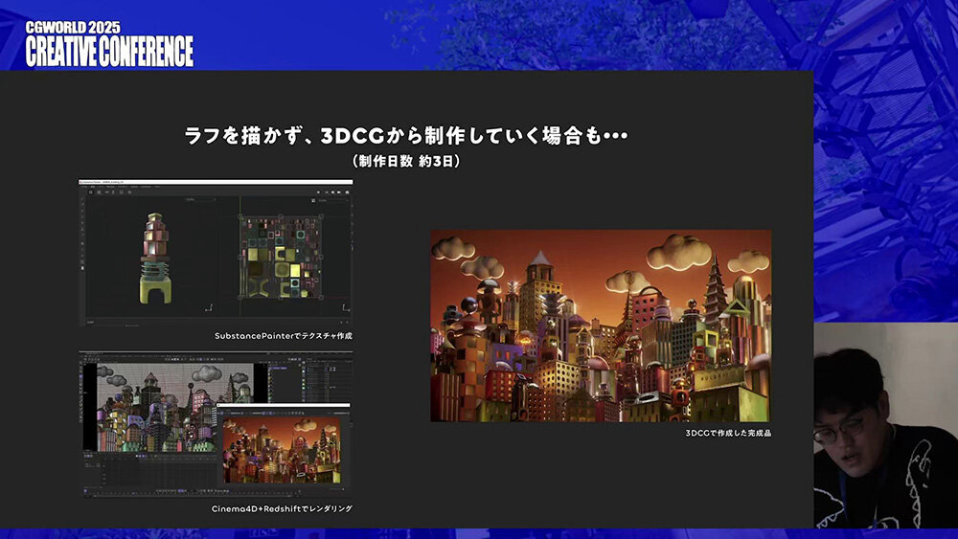
Task: Click the large finished orange cityscape image
Action: (x=600, y=326)
